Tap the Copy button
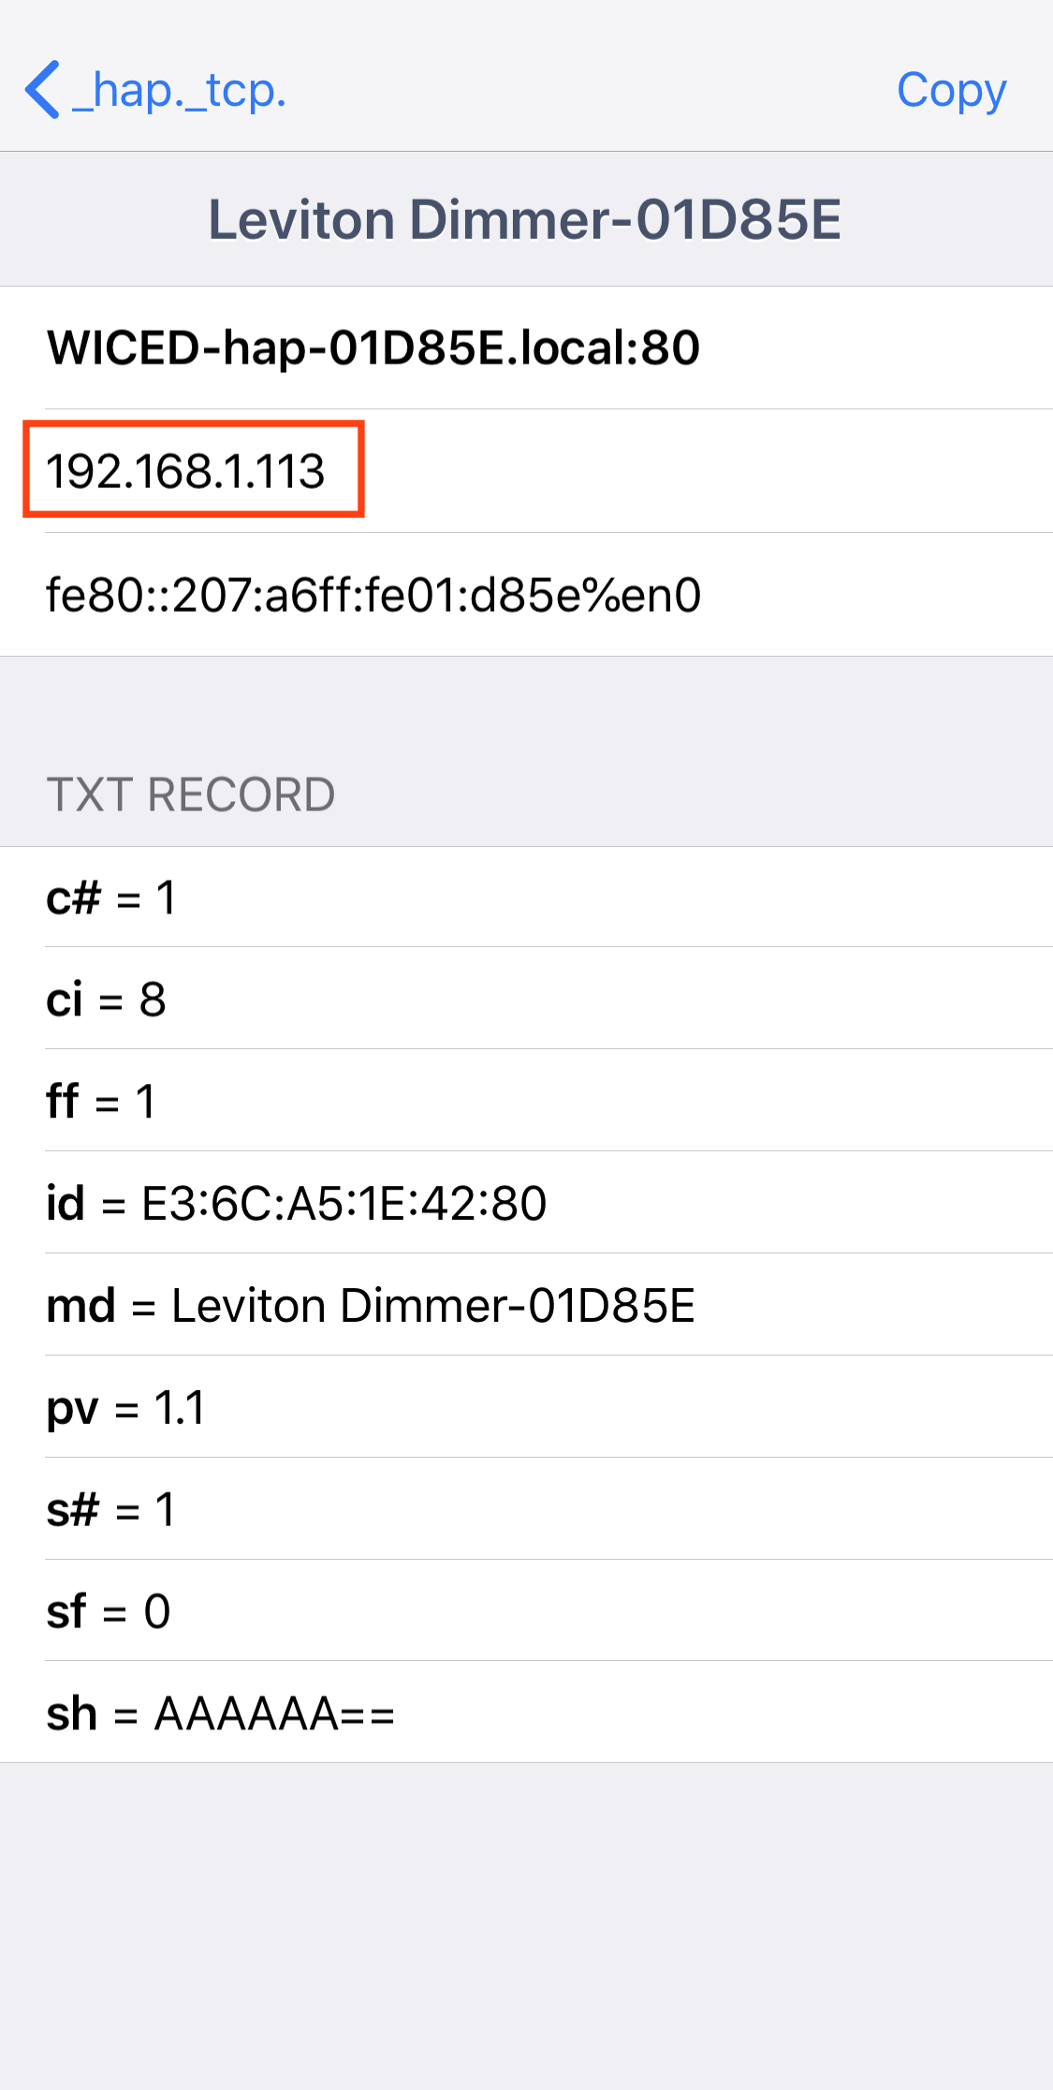 click(951, 91)
